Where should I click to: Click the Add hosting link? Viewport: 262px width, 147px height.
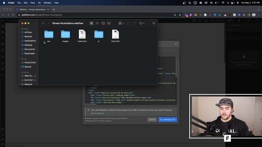click(97, 114)
